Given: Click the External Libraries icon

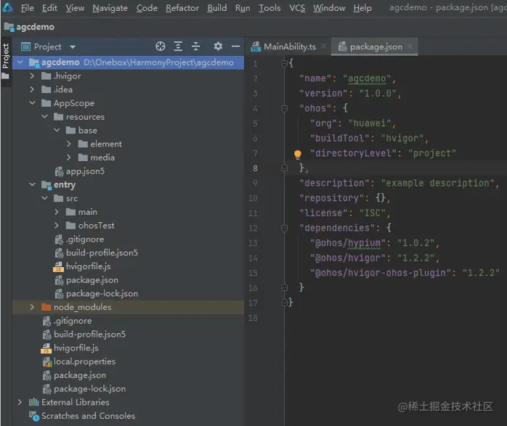Looking at the screenshot, I should coord(33,403).
